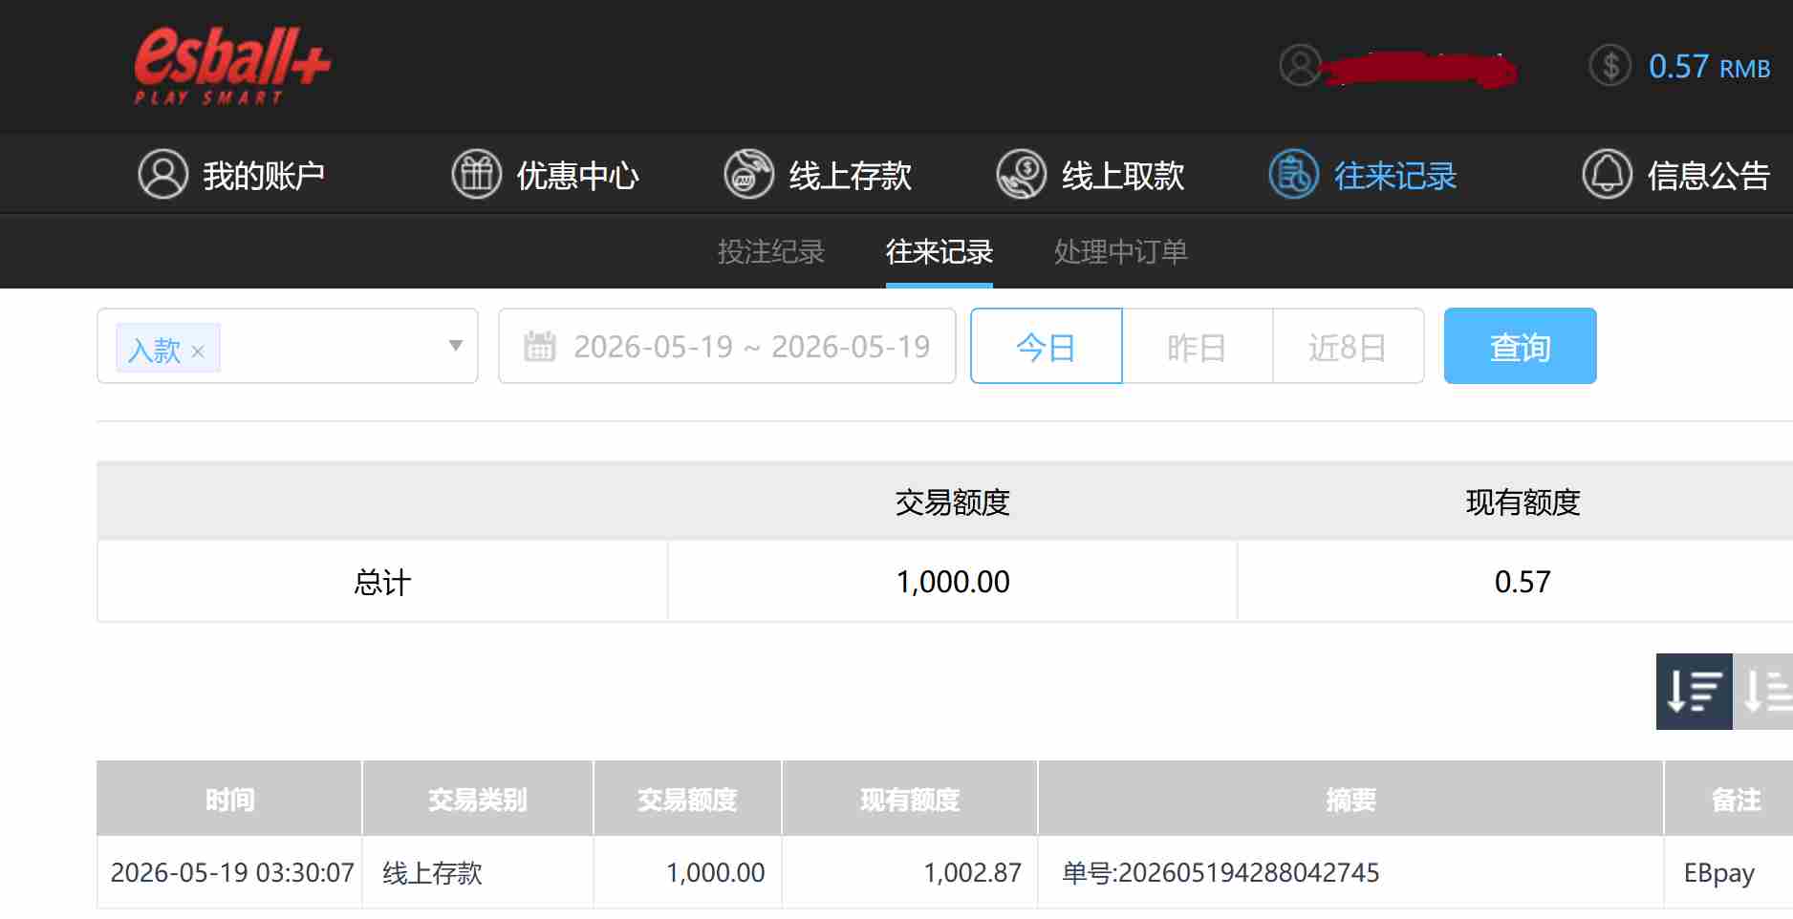Image resolution: width=1793 pixels, height=919 pixels.
Task: Click the 信息公告 bell icon
Action: pos(1608,175)
